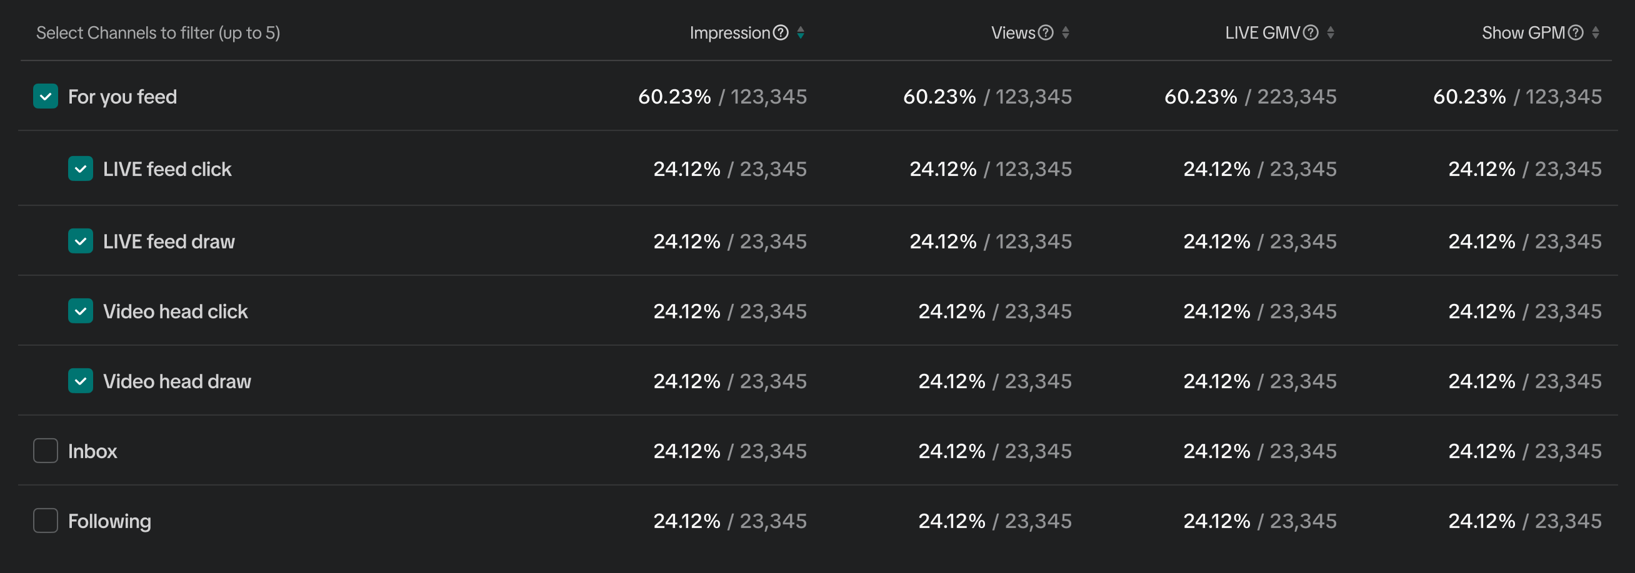Click the Views help question-mark icon
The width and height of the screenshot is (1635, 573).
tap(1046, 33)
